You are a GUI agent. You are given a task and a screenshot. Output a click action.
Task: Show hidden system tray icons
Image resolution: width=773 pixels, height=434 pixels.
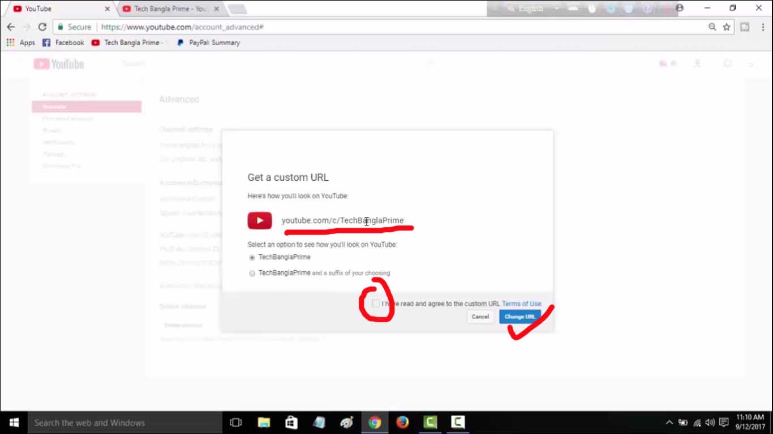click(x=669, y=422)
